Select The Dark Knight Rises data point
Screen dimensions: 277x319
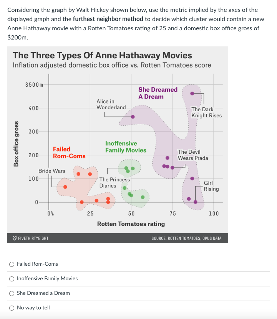click(x=192, y=93)
